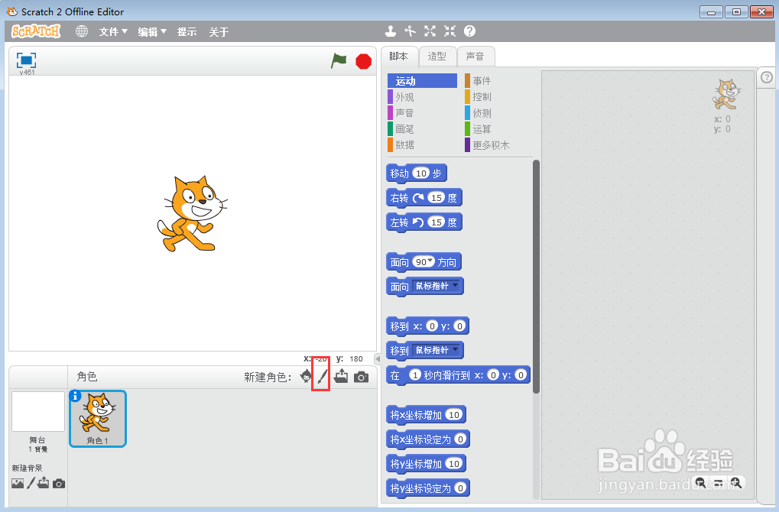Open the language globe icon
Image resolution: width=779 pixels, height=512 pixels.
point(82,31)
